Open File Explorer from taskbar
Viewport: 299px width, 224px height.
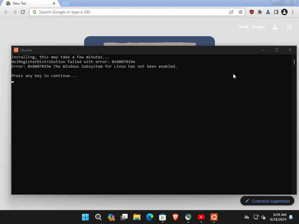pyautogui.click(x=137, y=217)
